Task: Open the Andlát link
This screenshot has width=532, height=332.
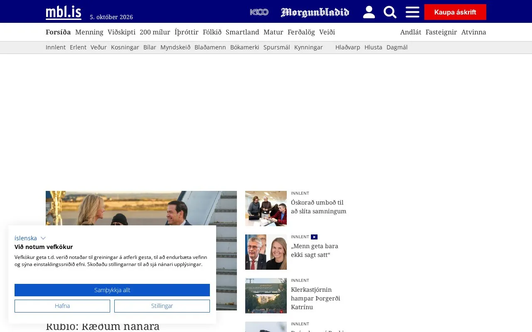Action: (411, 32)
